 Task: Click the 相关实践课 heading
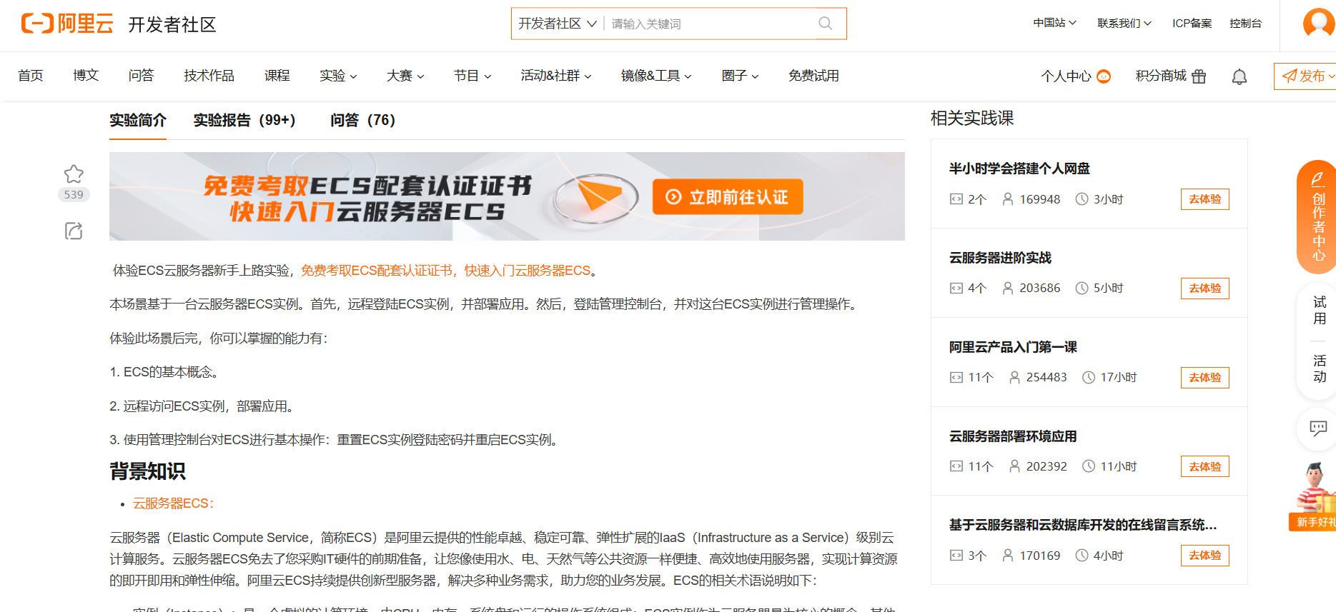coord(972,119)
